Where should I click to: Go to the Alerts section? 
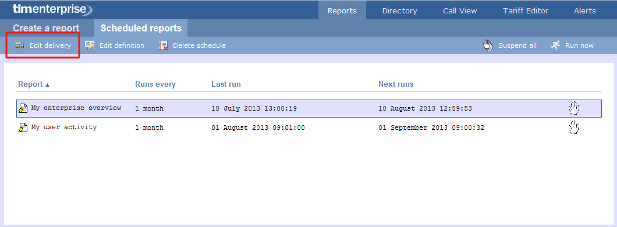(x=585, y=10)
